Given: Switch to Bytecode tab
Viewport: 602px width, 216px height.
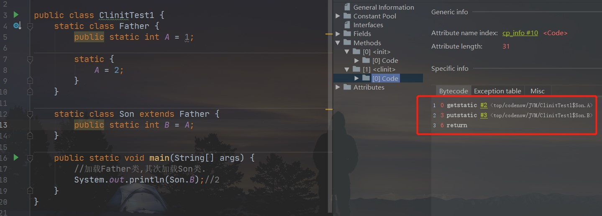Looking at the screenshot, I should (453, 91).
